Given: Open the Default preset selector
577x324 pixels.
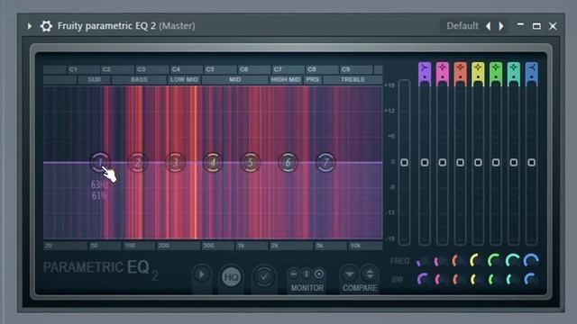Looking at the screenshot, I should click(463, 26).
